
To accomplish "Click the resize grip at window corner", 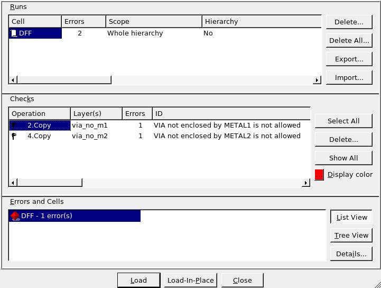I will point(376,284).
